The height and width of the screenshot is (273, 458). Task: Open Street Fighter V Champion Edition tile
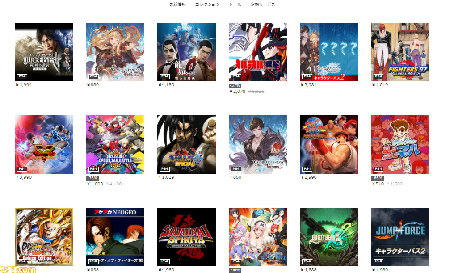[x=44, y=144]
